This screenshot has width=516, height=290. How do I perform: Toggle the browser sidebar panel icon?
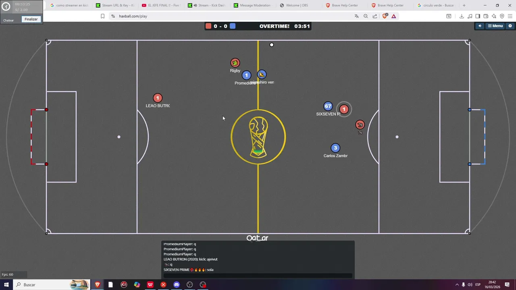(x=478, y=16)
